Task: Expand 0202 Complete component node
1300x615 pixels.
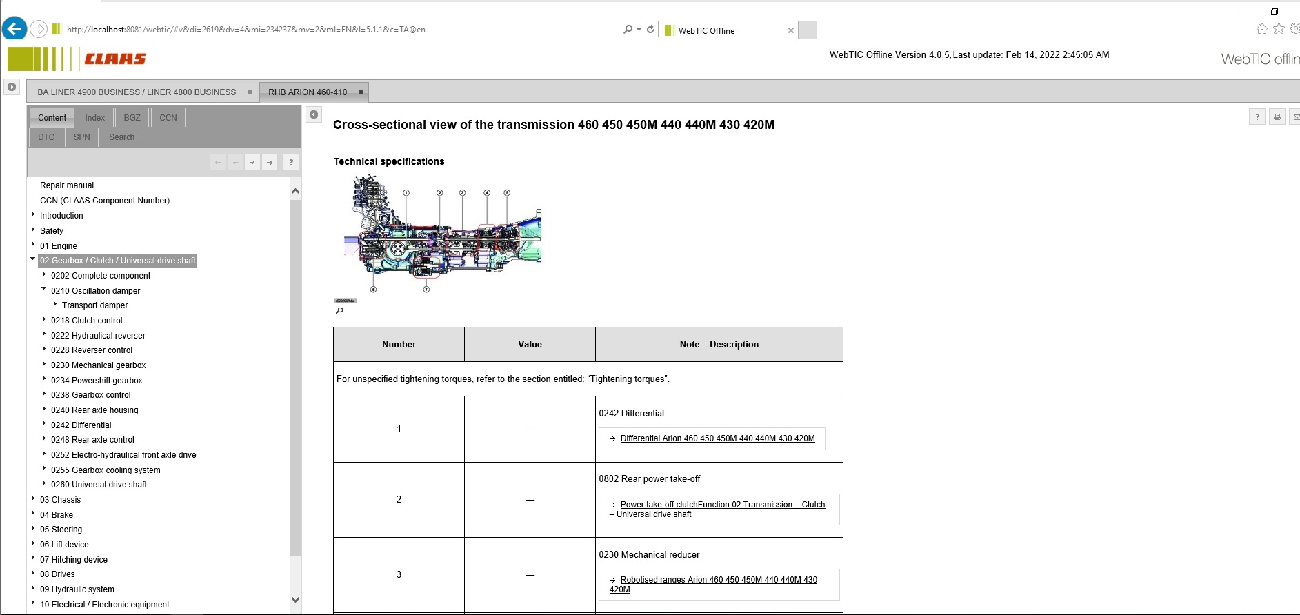Action: click(x=44, y=274)
